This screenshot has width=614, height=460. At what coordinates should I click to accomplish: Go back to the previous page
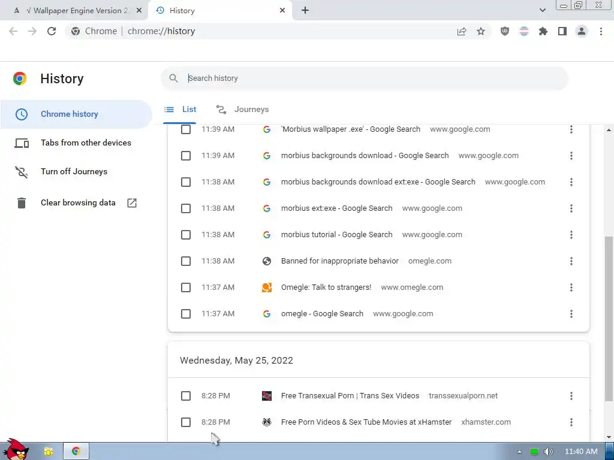pos(13,31)
